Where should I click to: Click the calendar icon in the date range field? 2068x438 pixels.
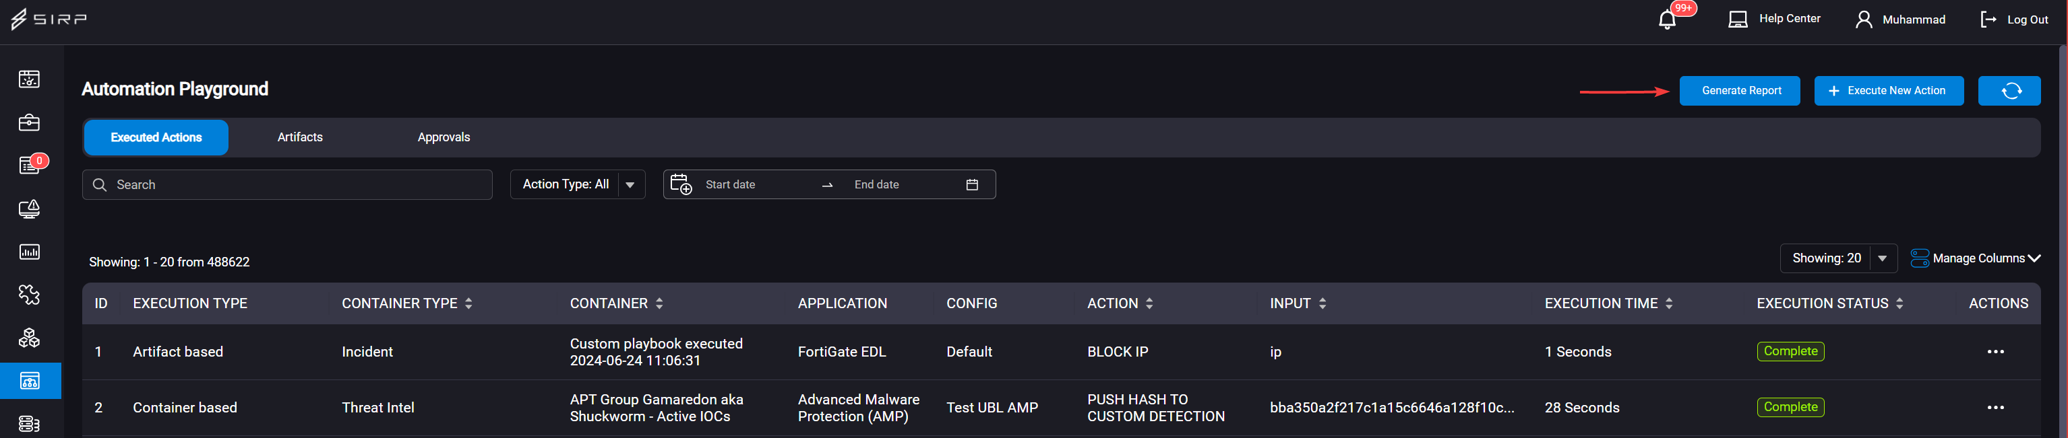point(971,184)
